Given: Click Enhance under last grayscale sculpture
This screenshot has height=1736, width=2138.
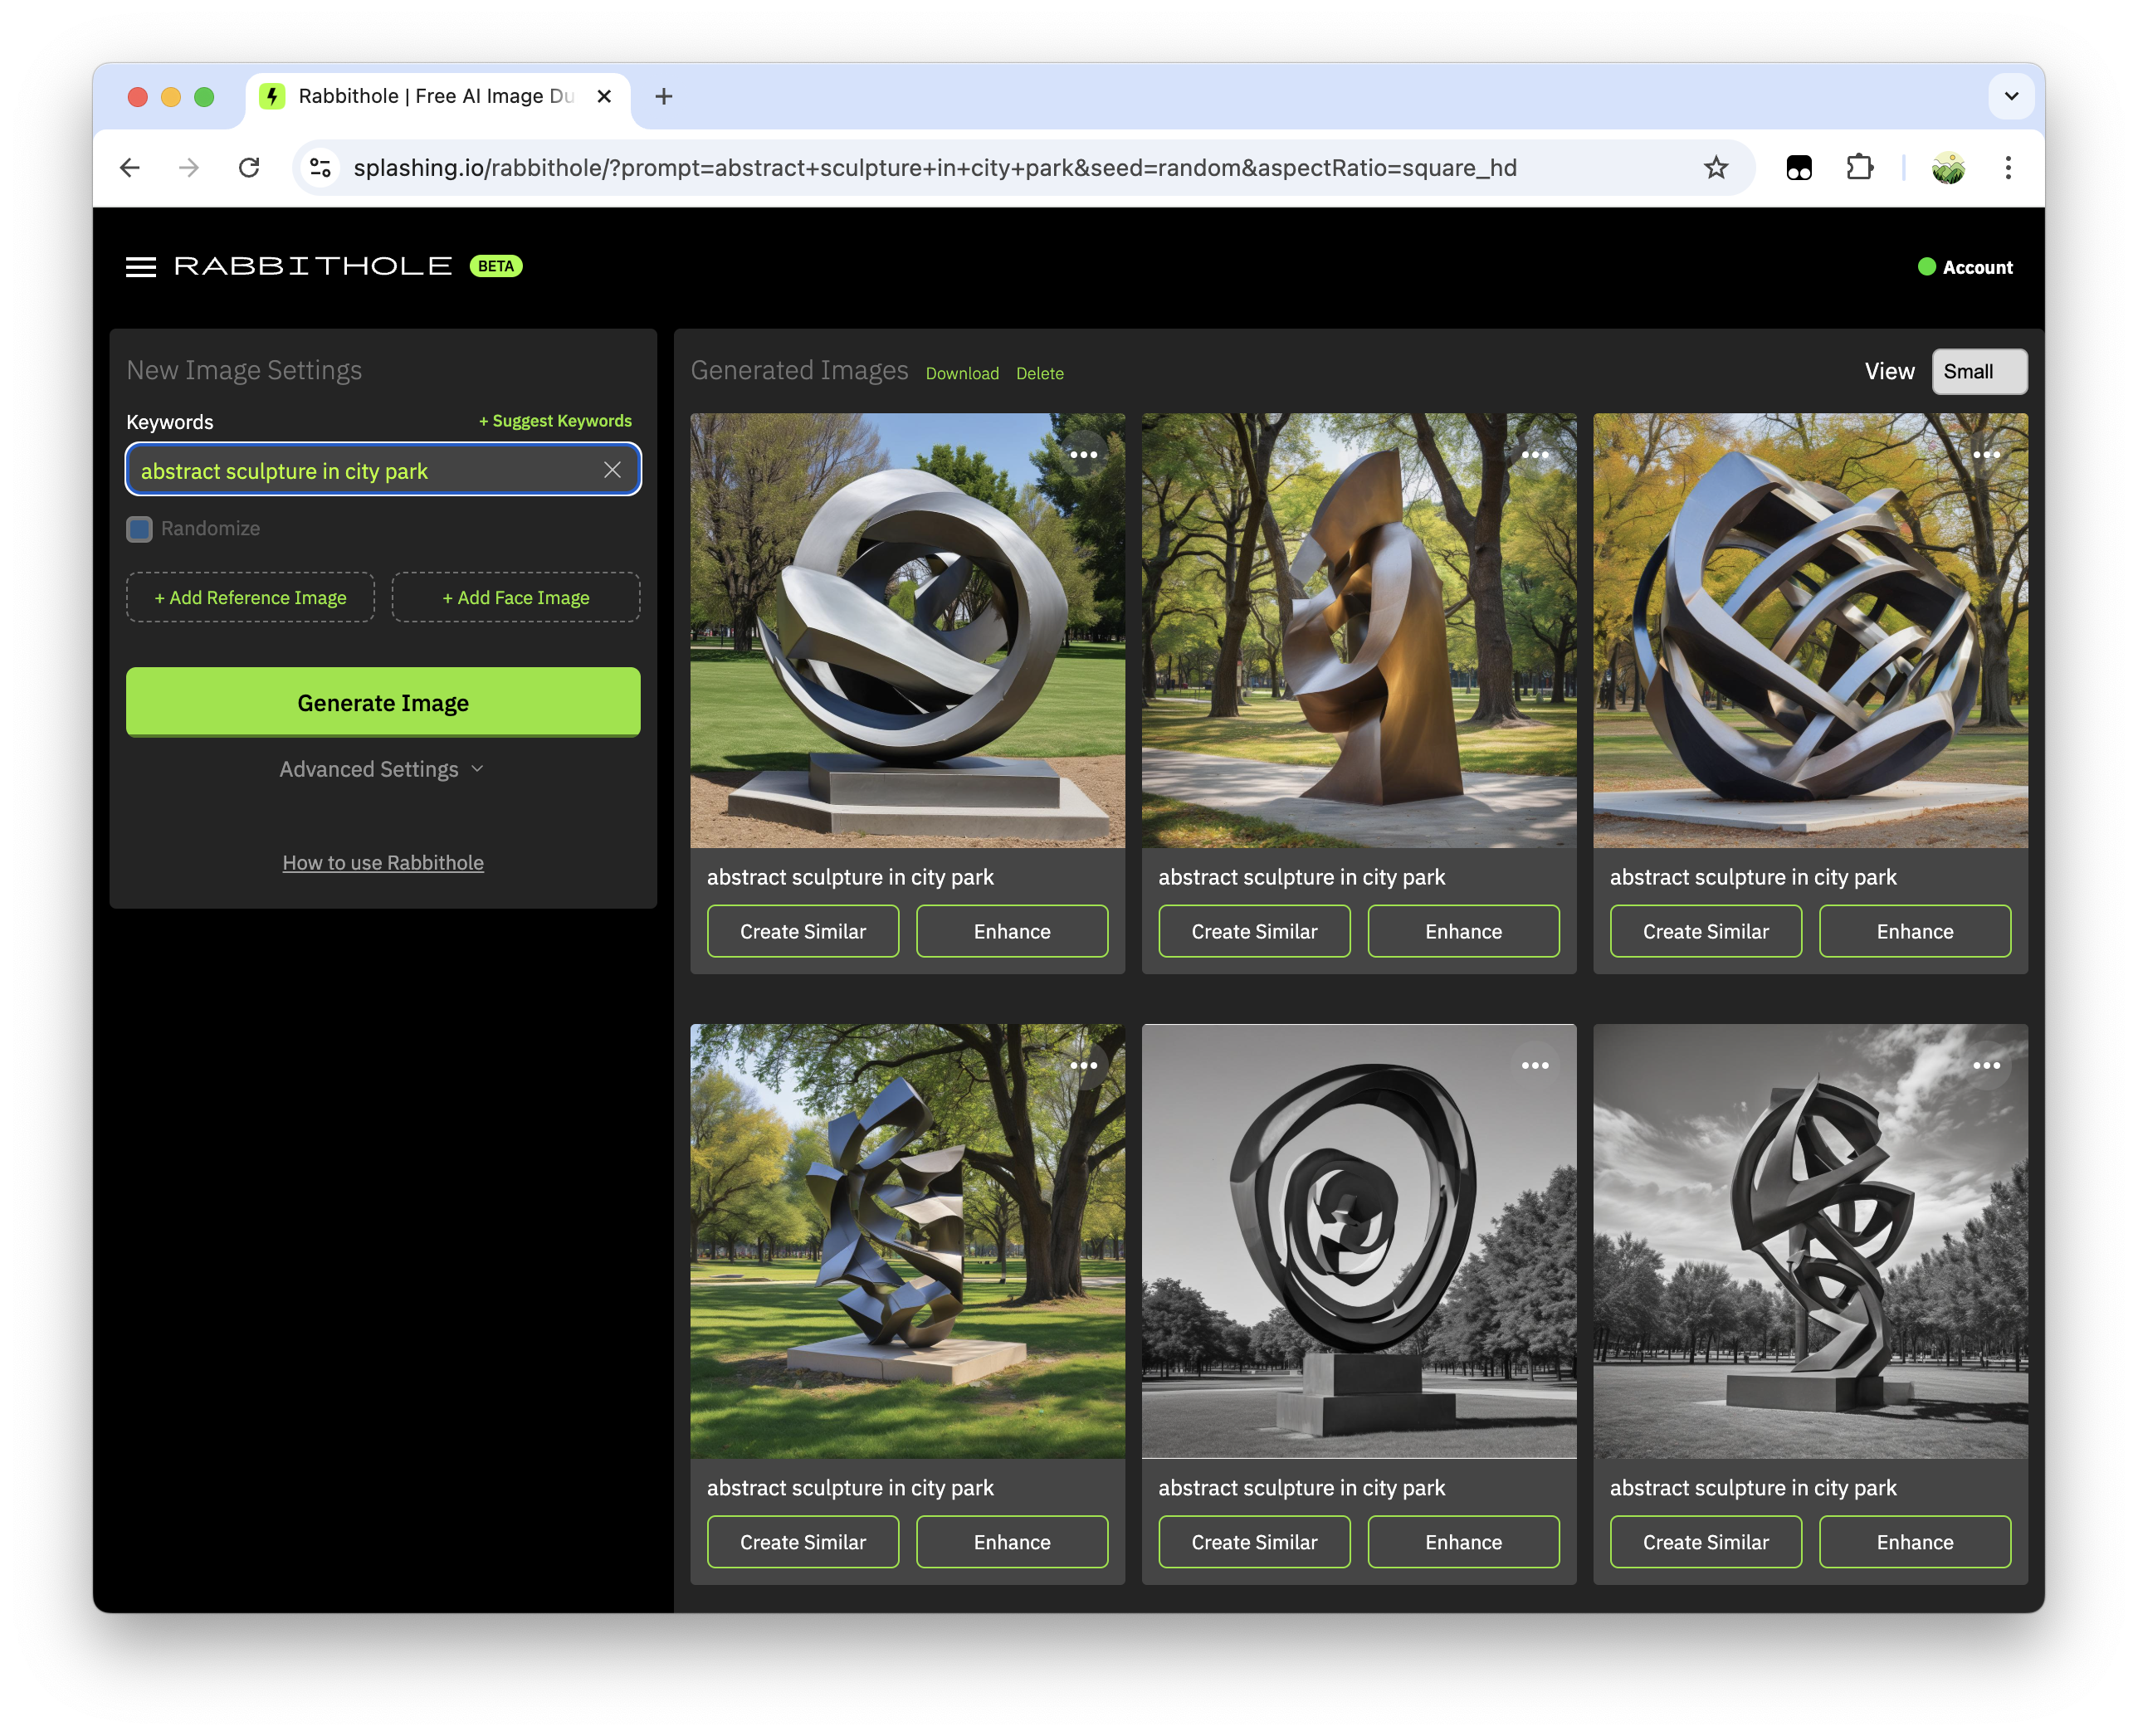Looking at the screenshot, I should (x=1915, y=1542).
